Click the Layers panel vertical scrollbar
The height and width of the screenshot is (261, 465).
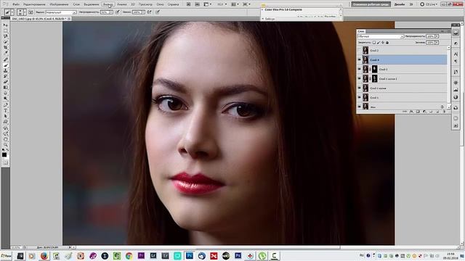pyautogui.click(x=449, y=77)
